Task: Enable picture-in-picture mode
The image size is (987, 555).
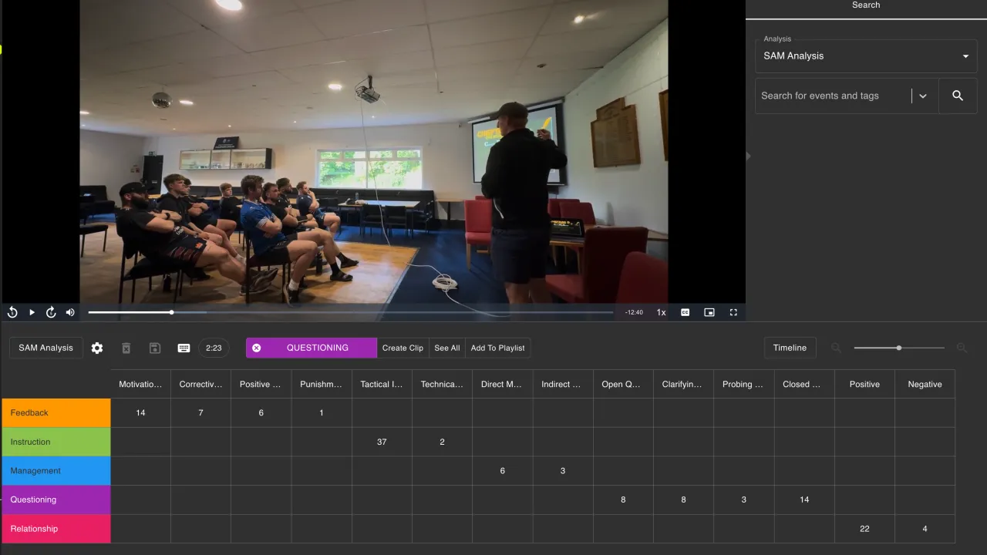Action: [x=709, y=312]
